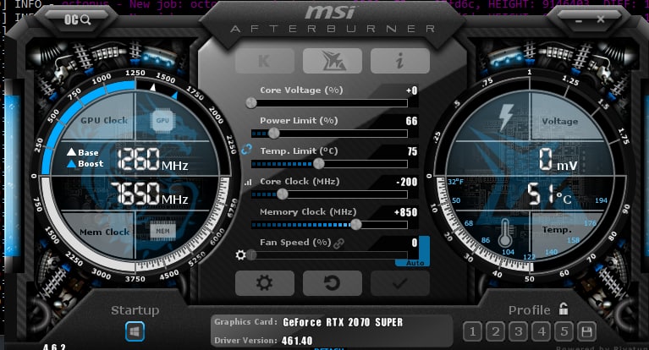Click the Memory Clock value +850

click(x=405, y=213)
